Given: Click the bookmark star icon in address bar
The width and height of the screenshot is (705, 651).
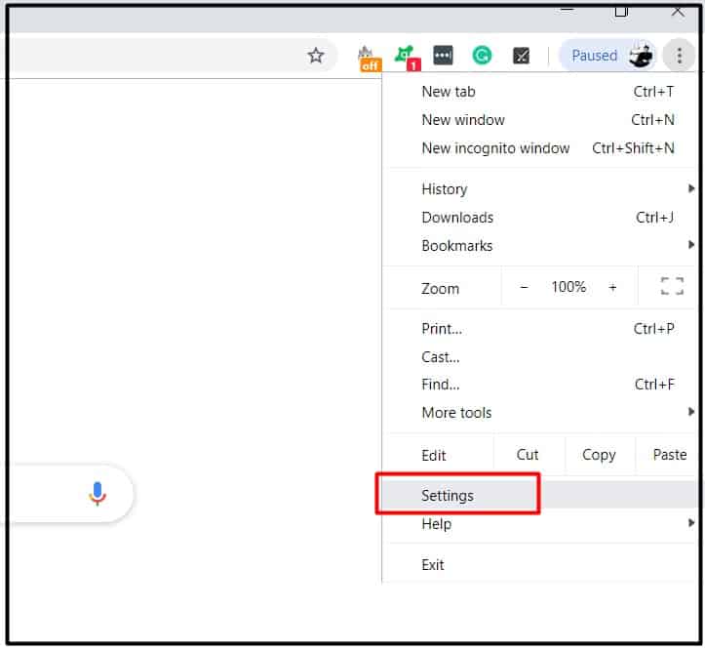Looking at the screenshot, I should click(x=316, y=56).
